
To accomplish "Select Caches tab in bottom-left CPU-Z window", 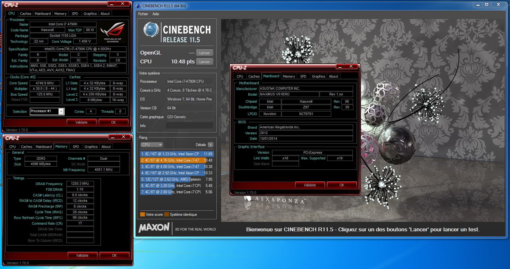I will click(x=27, y=147).
